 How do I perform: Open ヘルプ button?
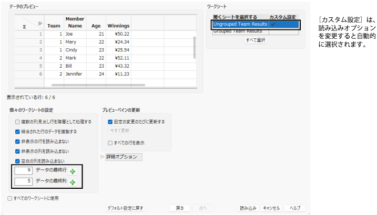point(295,208)
